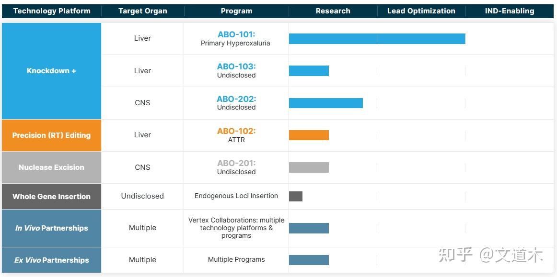
Task: Select the Target Organ column header
Action: click(142, 11)
